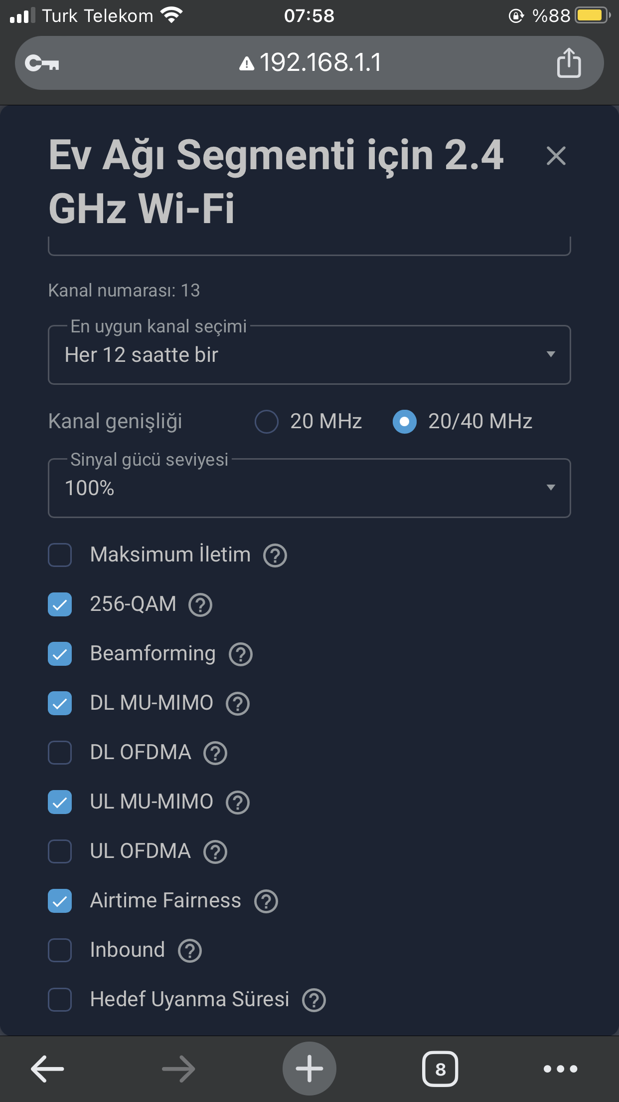The height and width of the screenshot is (1102, 619).
Task: Tick the UL OFDMA checkbox
Action: tap(60, 851)
